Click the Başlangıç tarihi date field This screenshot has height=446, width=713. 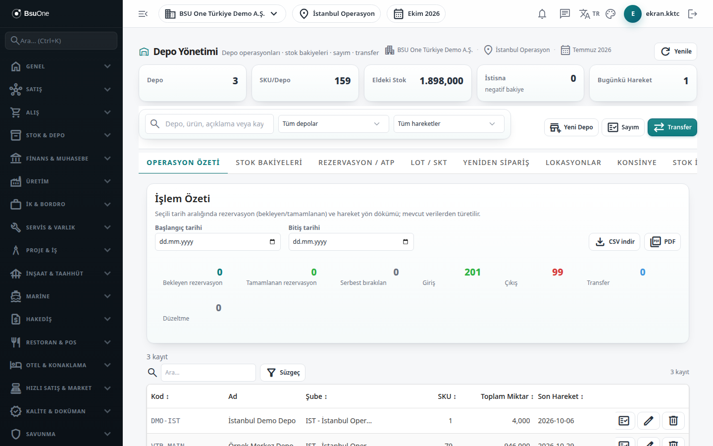[217, 242]
